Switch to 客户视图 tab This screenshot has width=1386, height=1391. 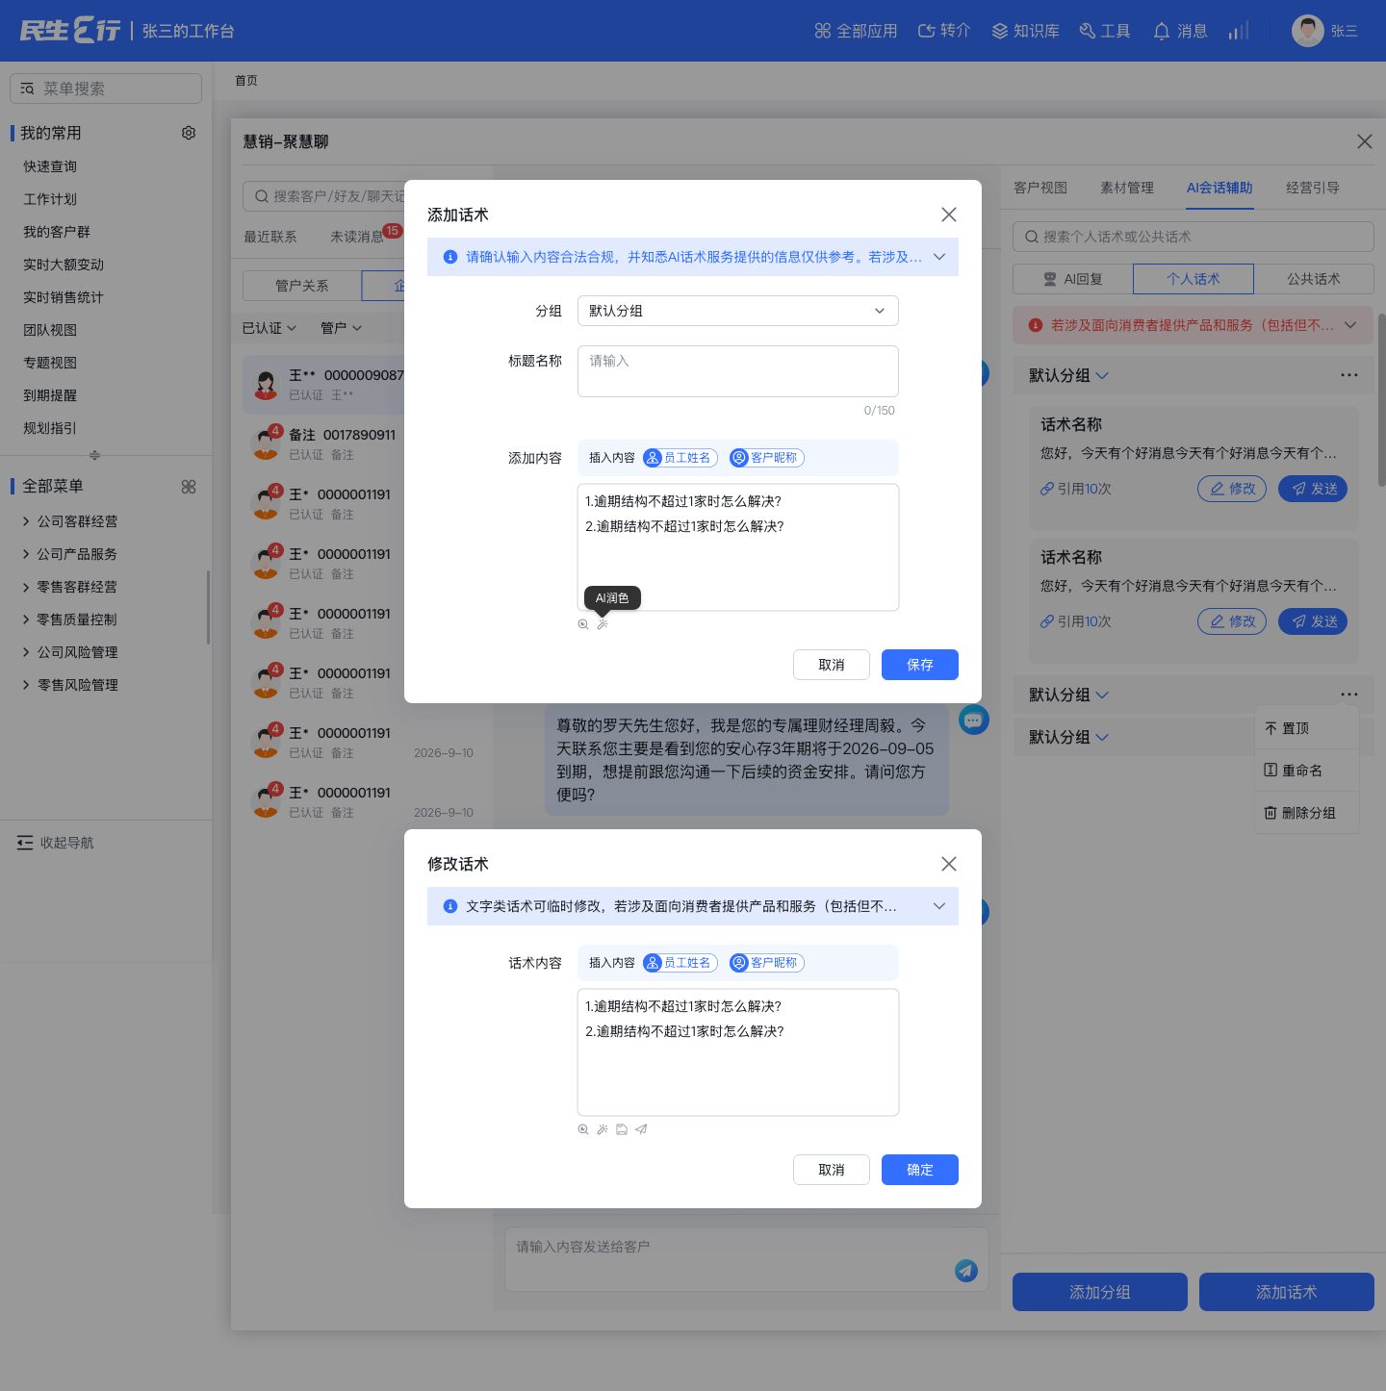click(x=1040, y=188)
